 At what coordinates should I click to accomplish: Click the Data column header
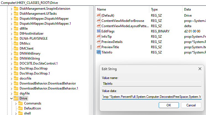194,9
